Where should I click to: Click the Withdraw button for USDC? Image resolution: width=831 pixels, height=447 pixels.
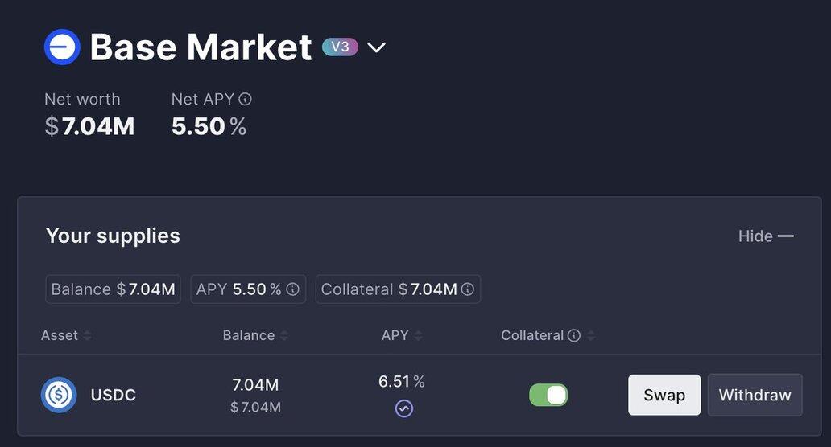click(x=755, y=395)
